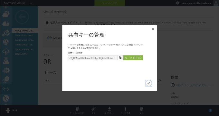
Task: Open the scheduler clock sidebar icon
Action: 6,42
